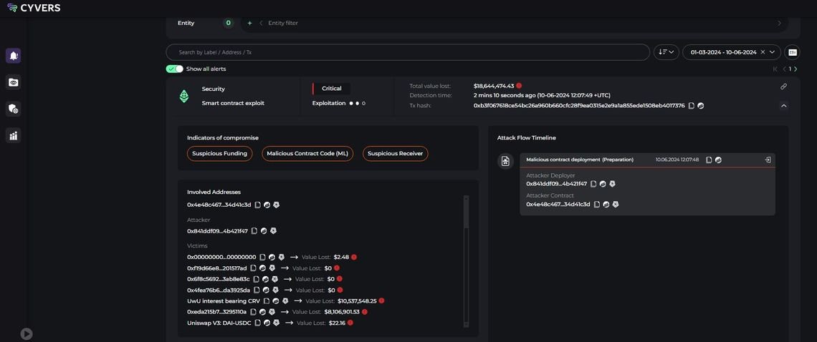
Task: Toggle the Show all alerts switch
Action: [175, 69]
